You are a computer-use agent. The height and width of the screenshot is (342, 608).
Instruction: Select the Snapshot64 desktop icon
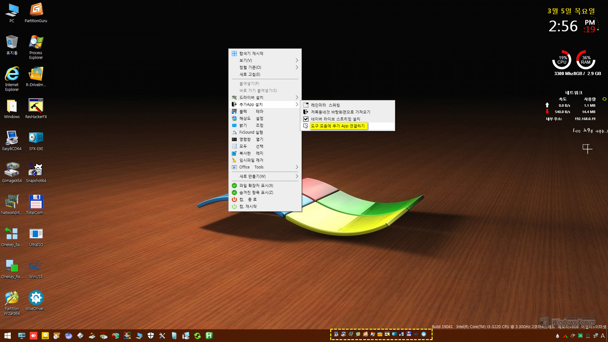[x=36, y=173]
